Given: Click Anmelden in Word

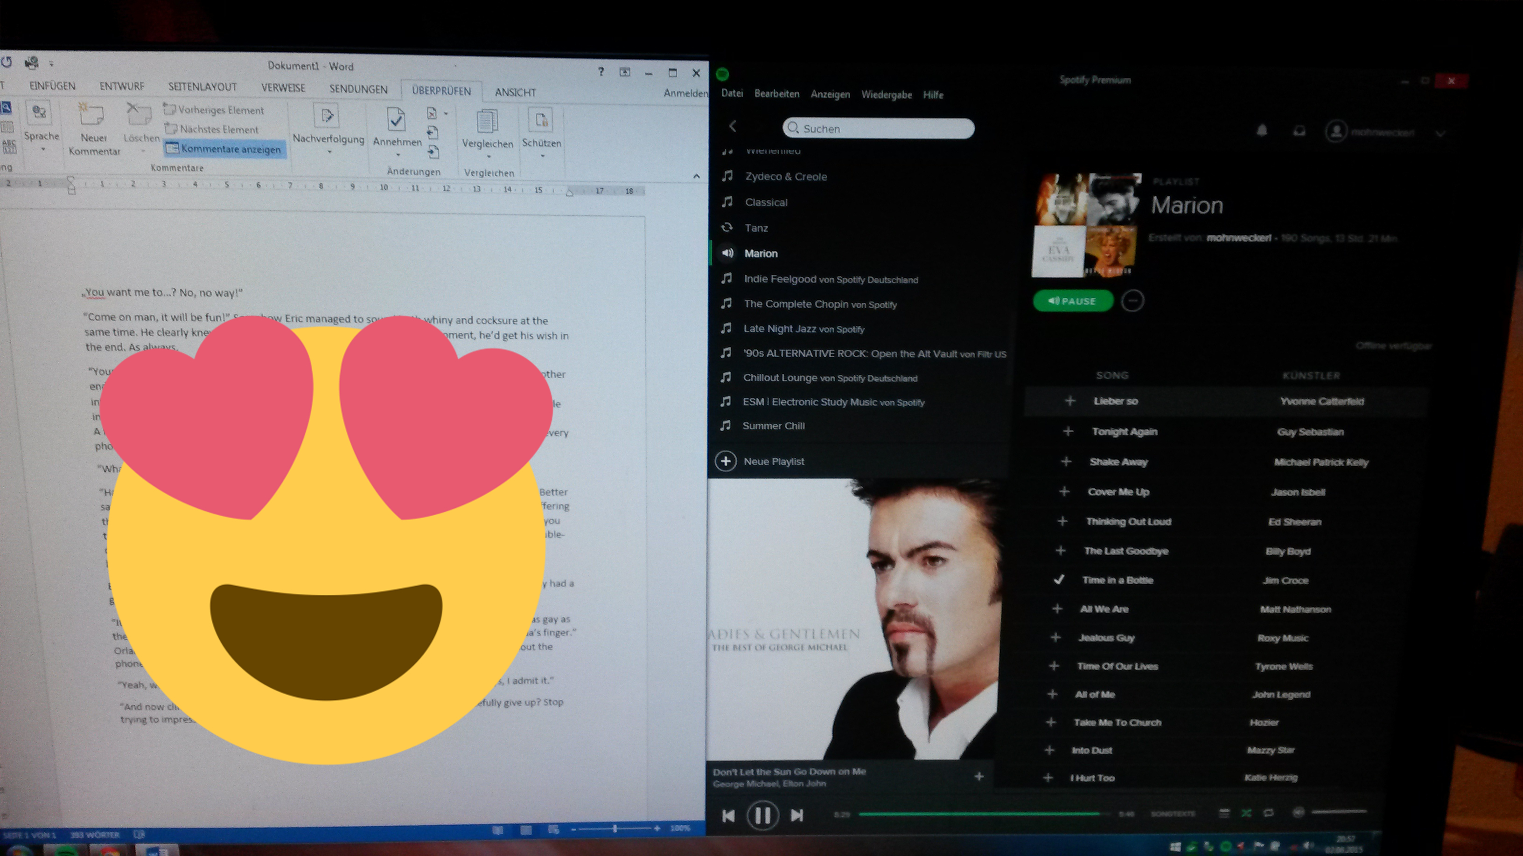Looking at the screenshot, I should point(685,93).
